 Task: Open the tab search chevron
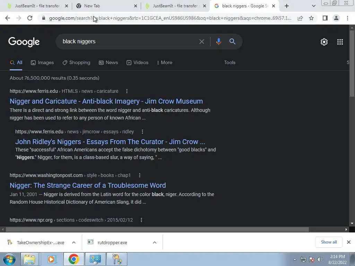point(313,6)
